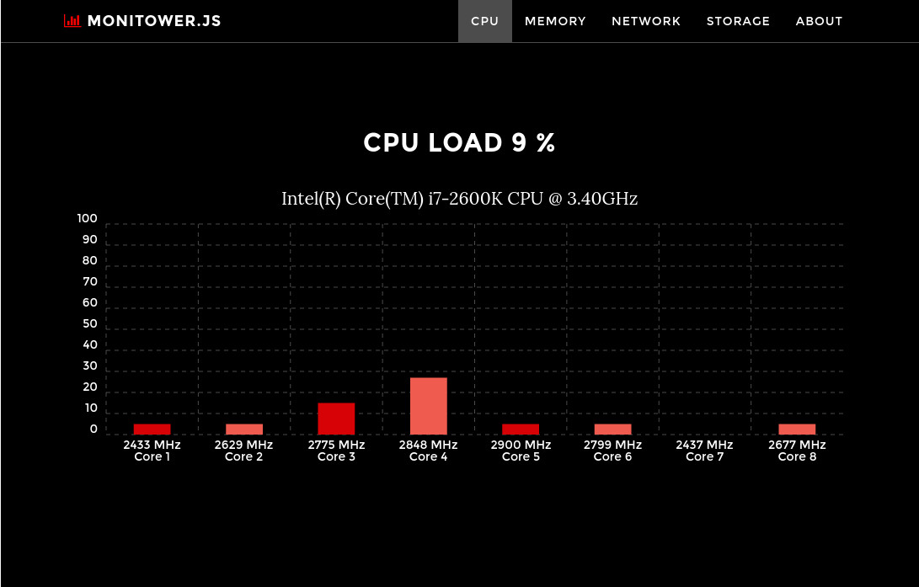The height and width of the screenshot is (587, 919).
Task: Click the Core 8 load bar
Action: 797,430
